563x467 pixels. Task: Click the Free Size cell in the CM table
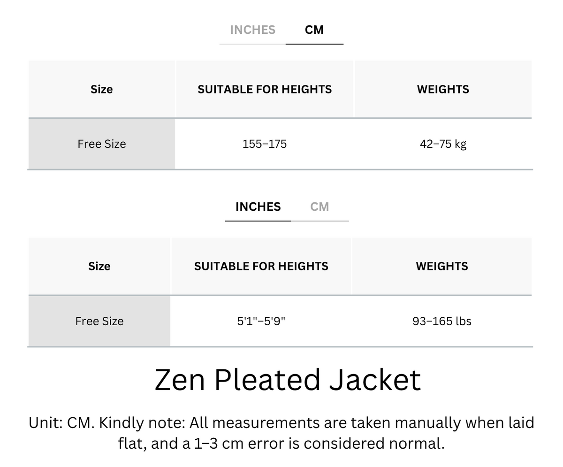[x=102, y=144]
